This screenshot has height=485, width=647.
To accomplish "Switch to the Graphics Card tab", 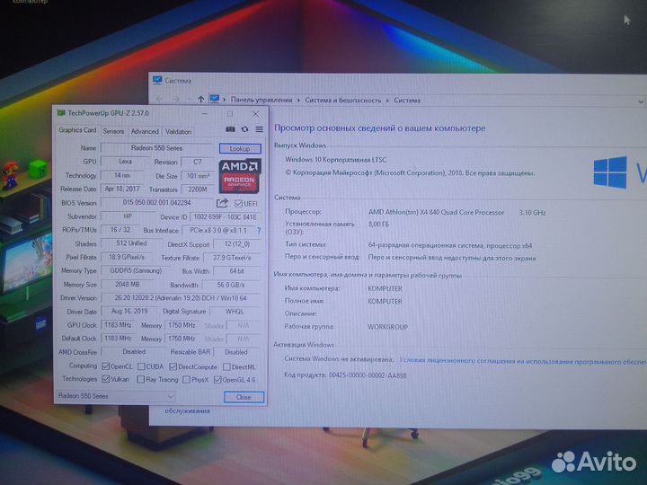I will 77,130.
